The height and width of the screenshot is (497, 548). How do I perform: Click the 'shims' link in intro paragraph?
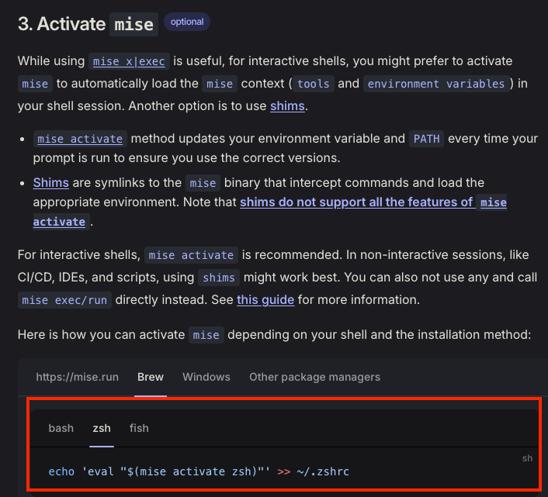pos(287,106)
